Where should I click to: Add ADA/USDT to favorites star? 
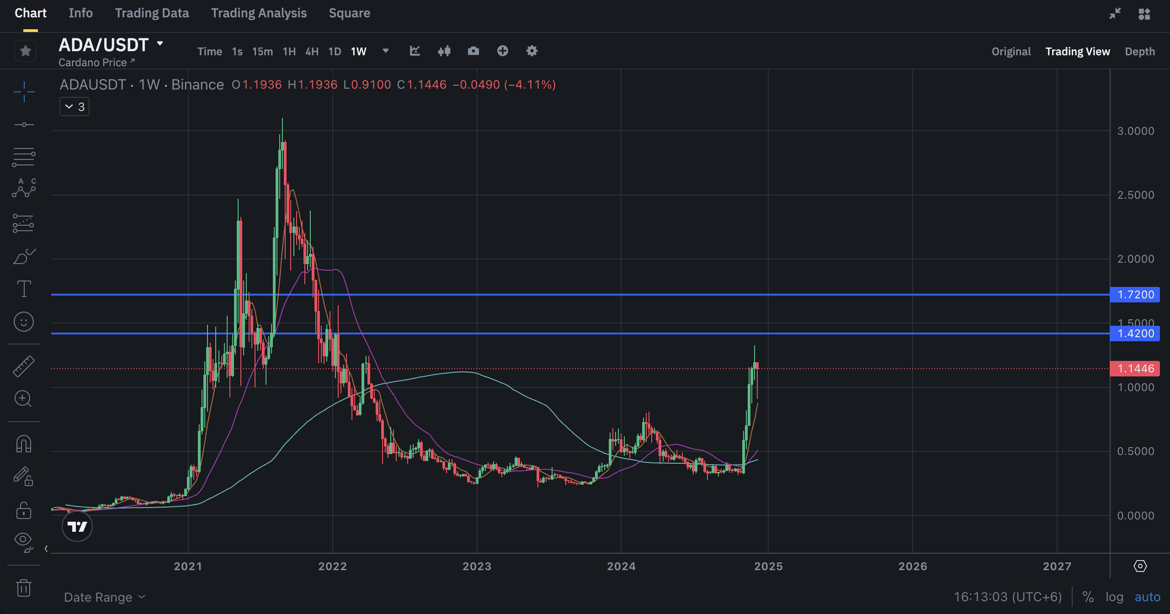coord(26,51)
